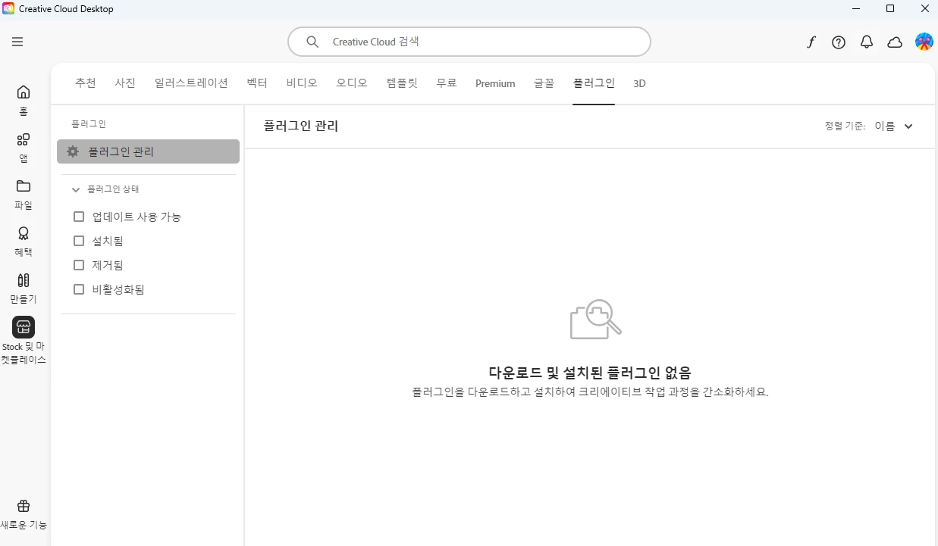Open the account profile avatar
938x546 pixels.
924,42
